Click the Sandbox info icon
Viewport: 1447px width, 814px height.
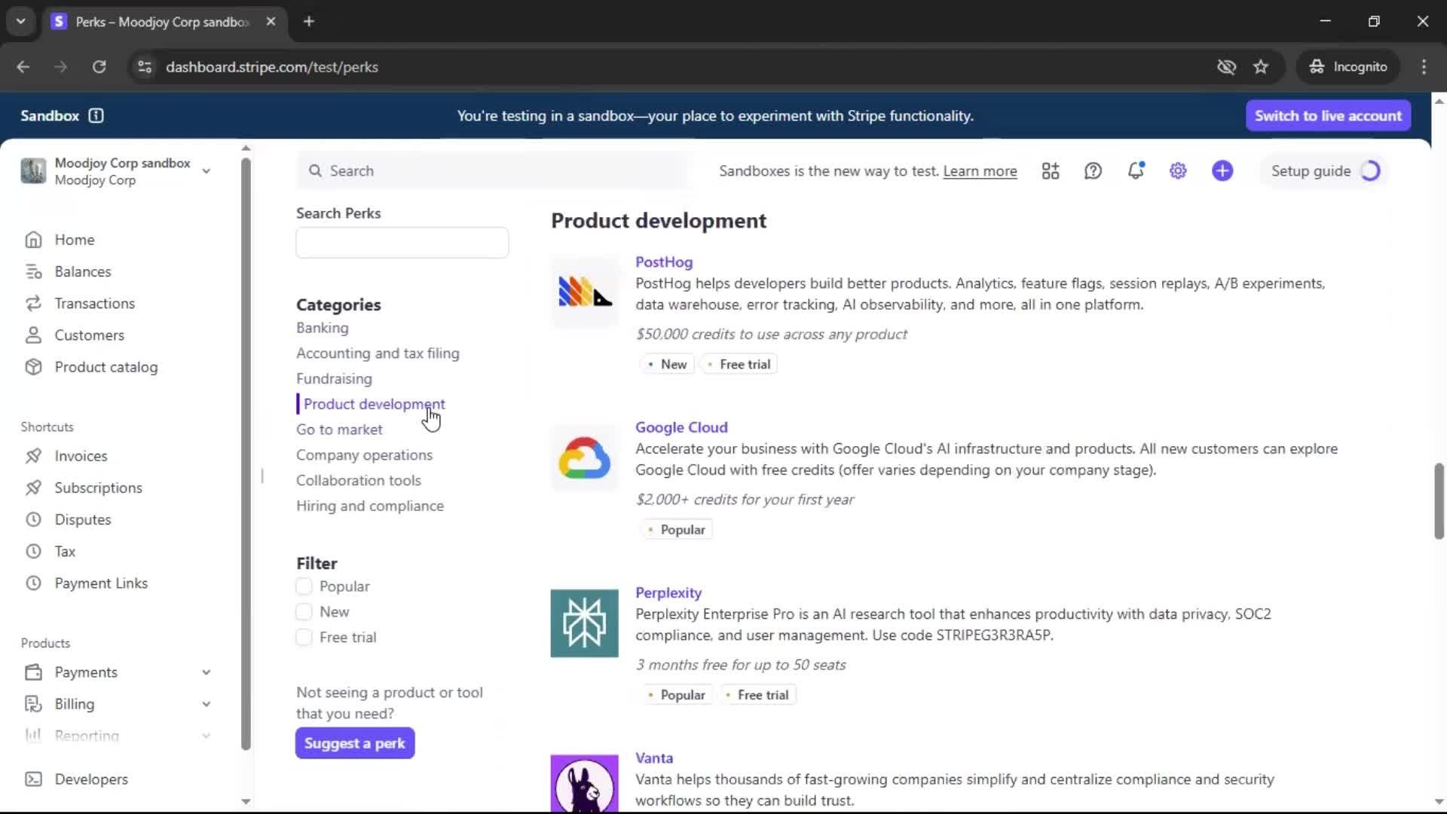pyautogui.click(x=96, y=116)
